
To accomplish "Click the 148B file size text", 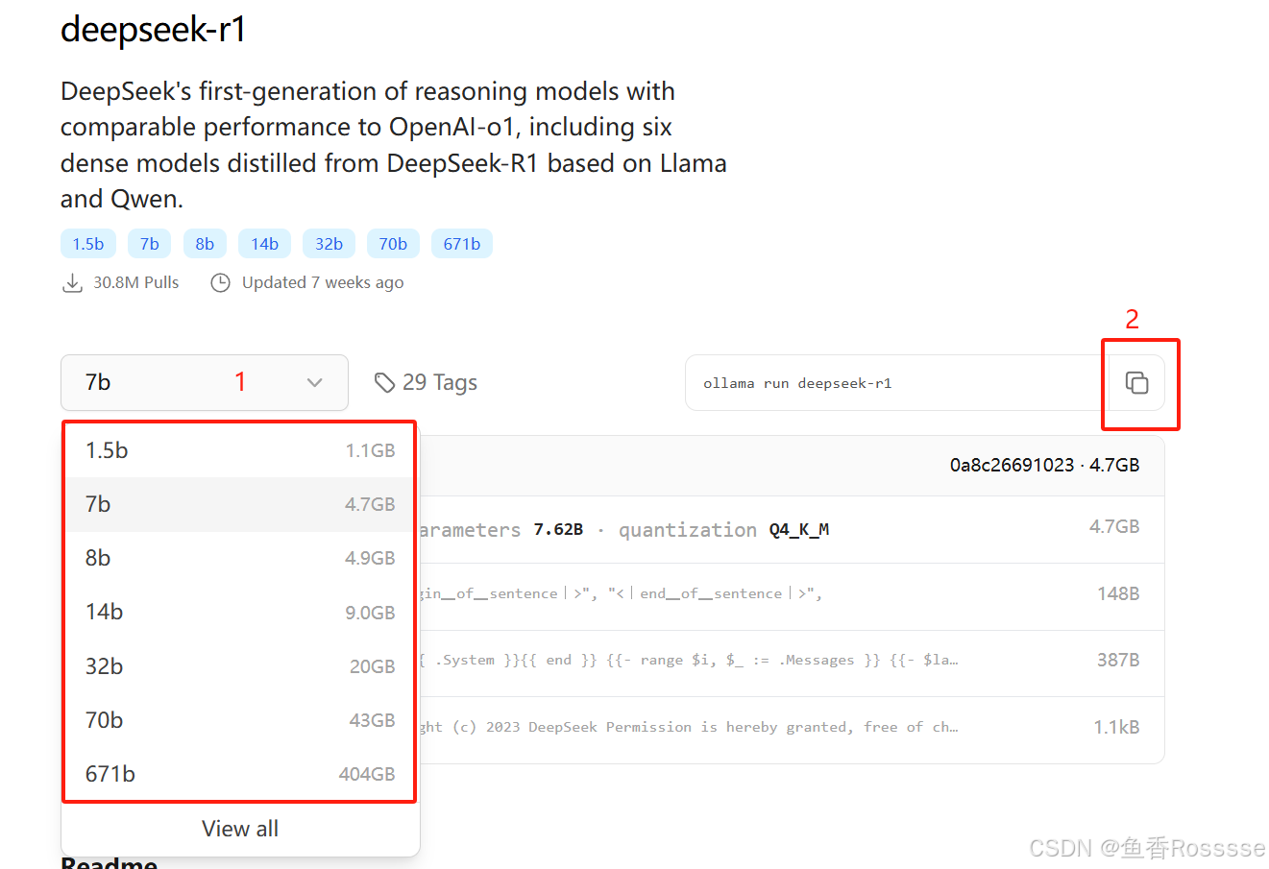I will (1118, 593).
